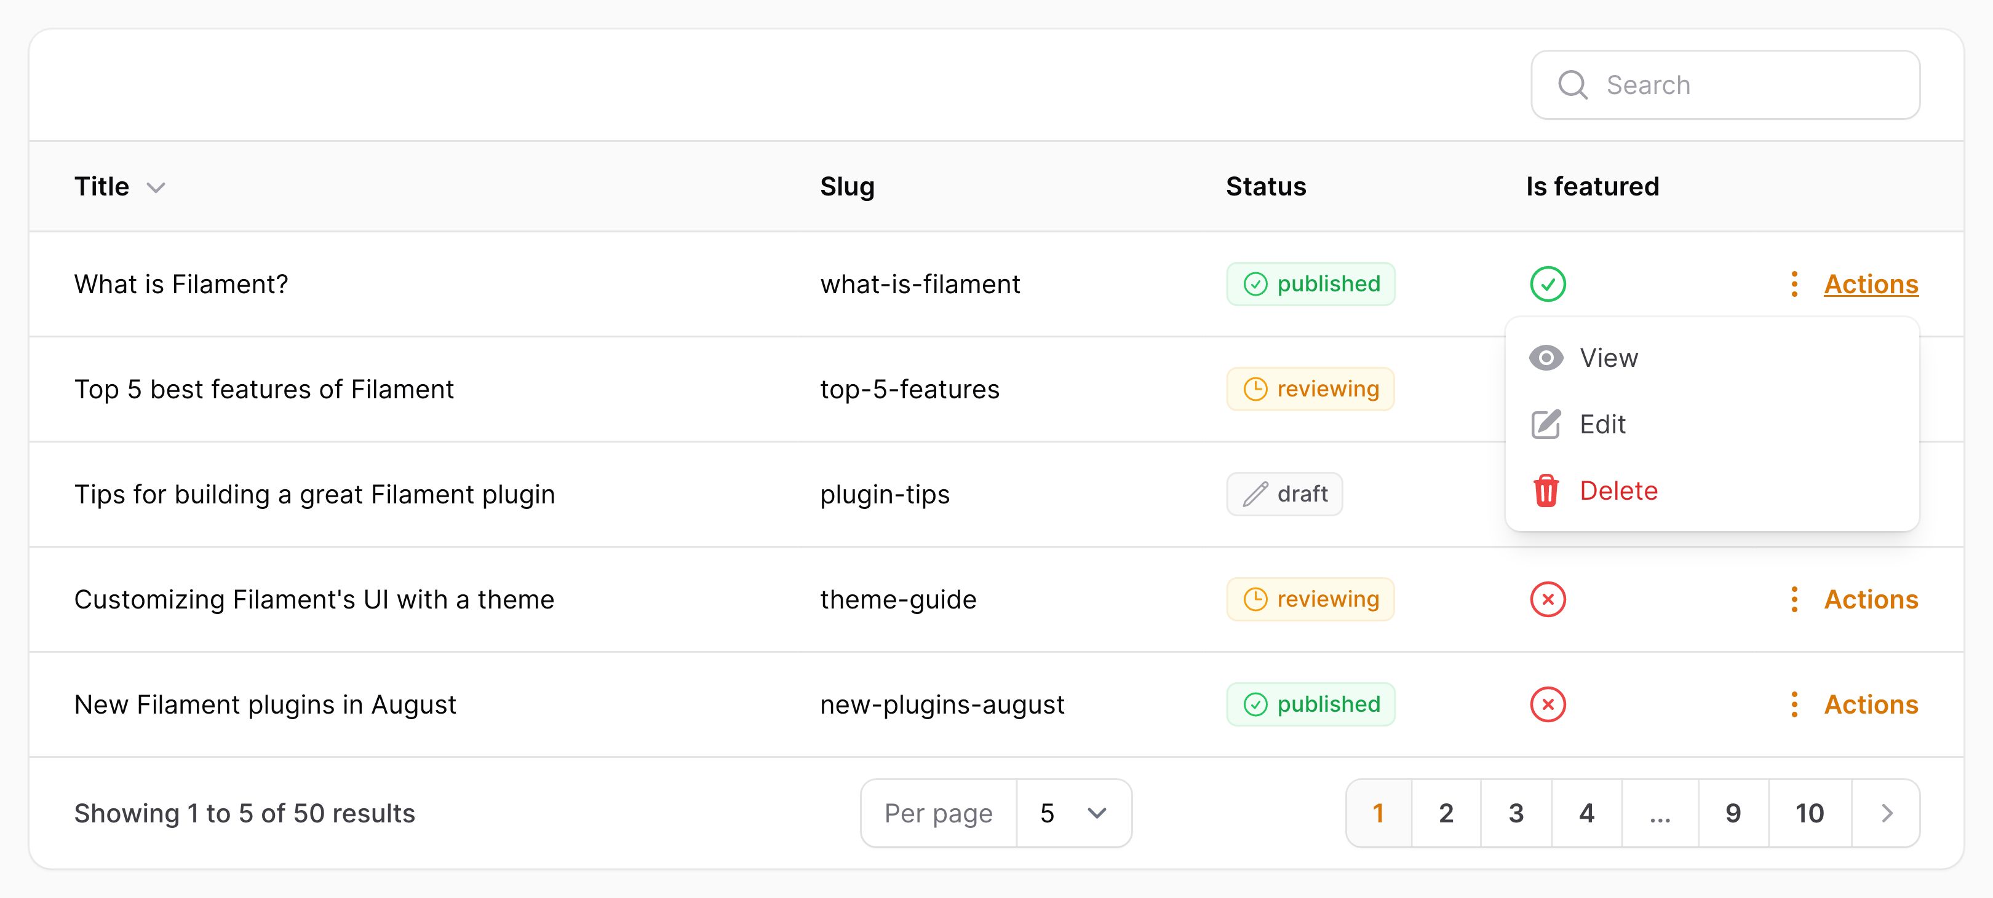Screen dimensions: 1993x898
Task: Click the eye icon beside View
Action: (1546, 358)
